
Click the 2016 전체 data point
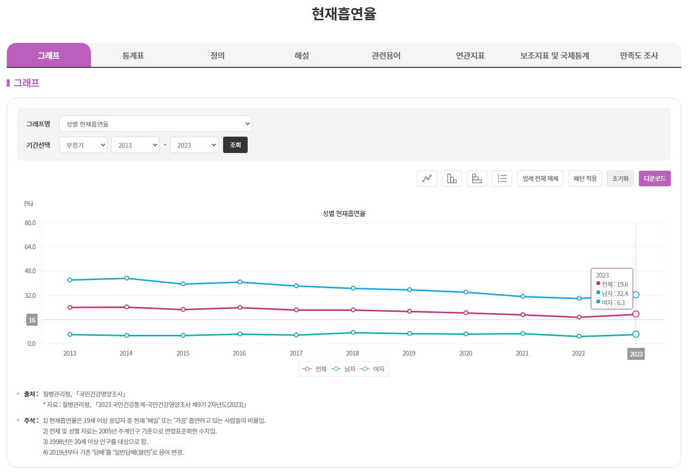[240, 307]
